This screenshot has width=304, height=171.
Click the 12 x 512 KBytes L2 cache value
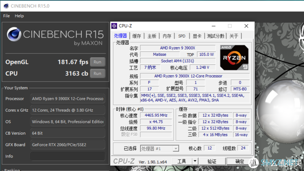pyautogui.click(x=215, y=128)
